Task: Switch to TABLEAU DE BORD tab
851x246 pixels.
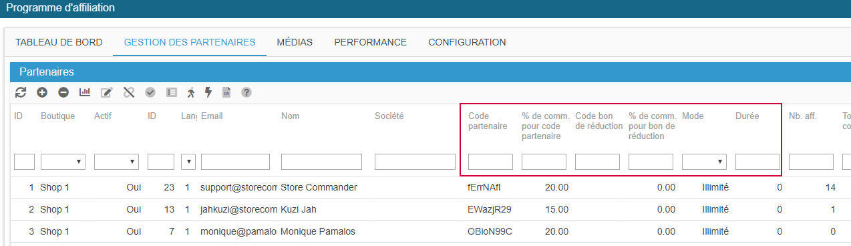Action: click(59, 42)
